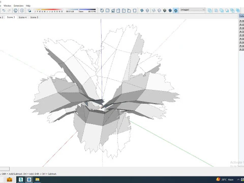This screenshot has width=244, height=183.
Task: Open Model Info icon
Action: (22, 11)
